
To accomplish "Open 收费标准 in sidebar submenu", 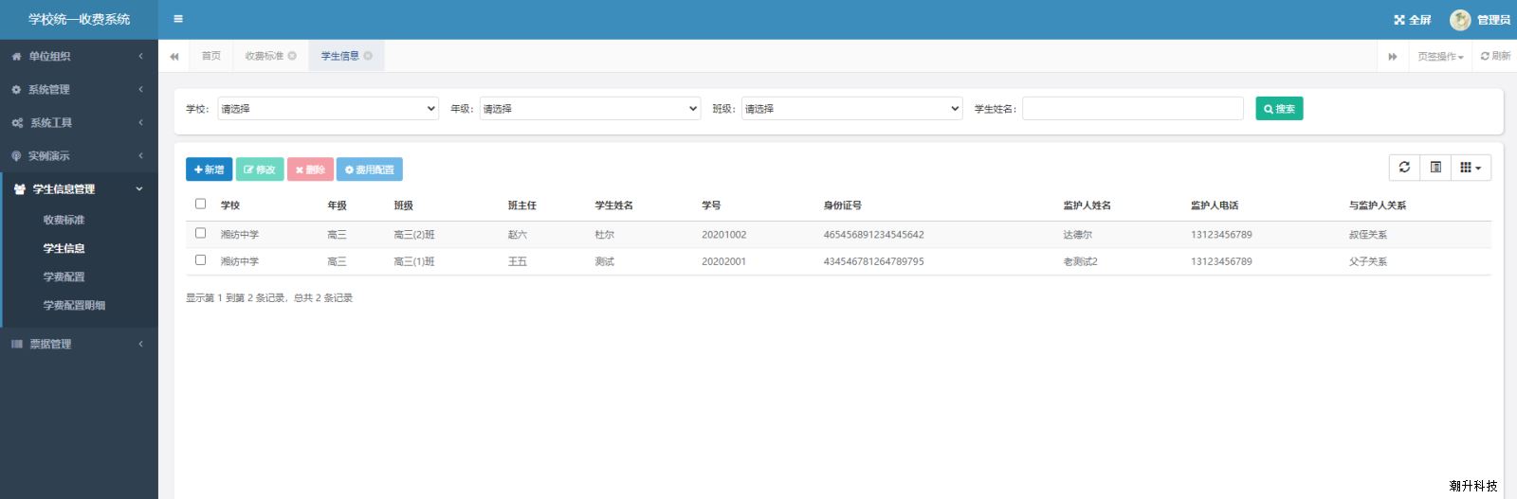I will tap(64, 220).
